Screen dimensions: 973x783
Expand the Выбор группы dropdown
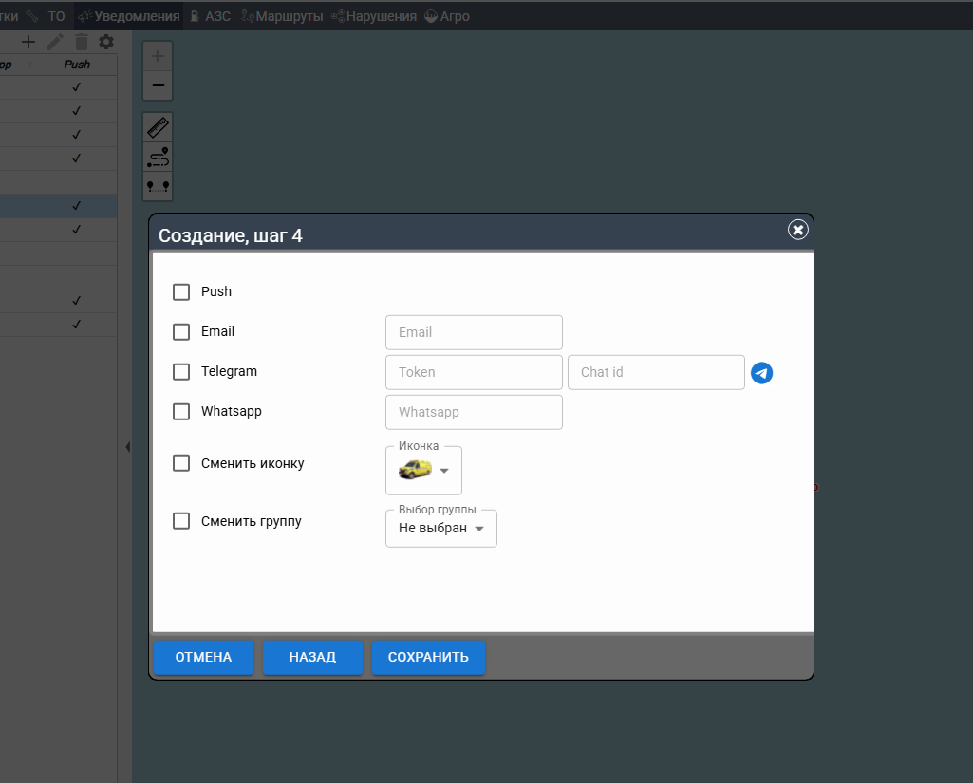441,529
